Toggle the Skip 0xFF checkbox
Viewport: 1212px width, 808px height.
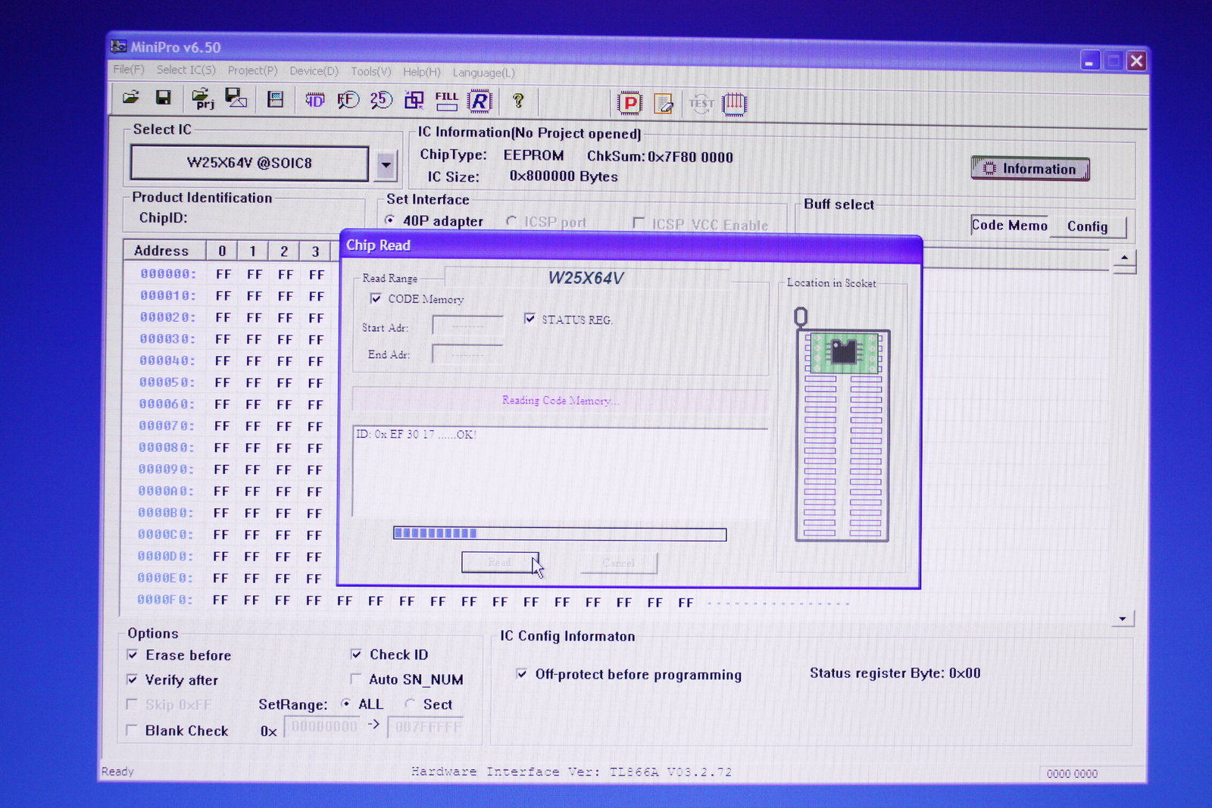point(132,704)
